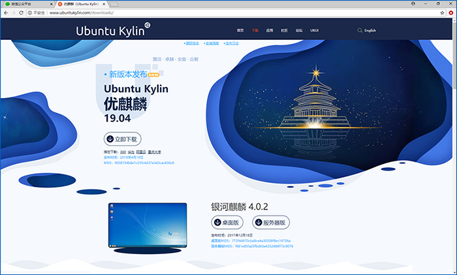Bookmark this page with the star icon
Viewport: 457px width, 275px height.
point(442,13)
